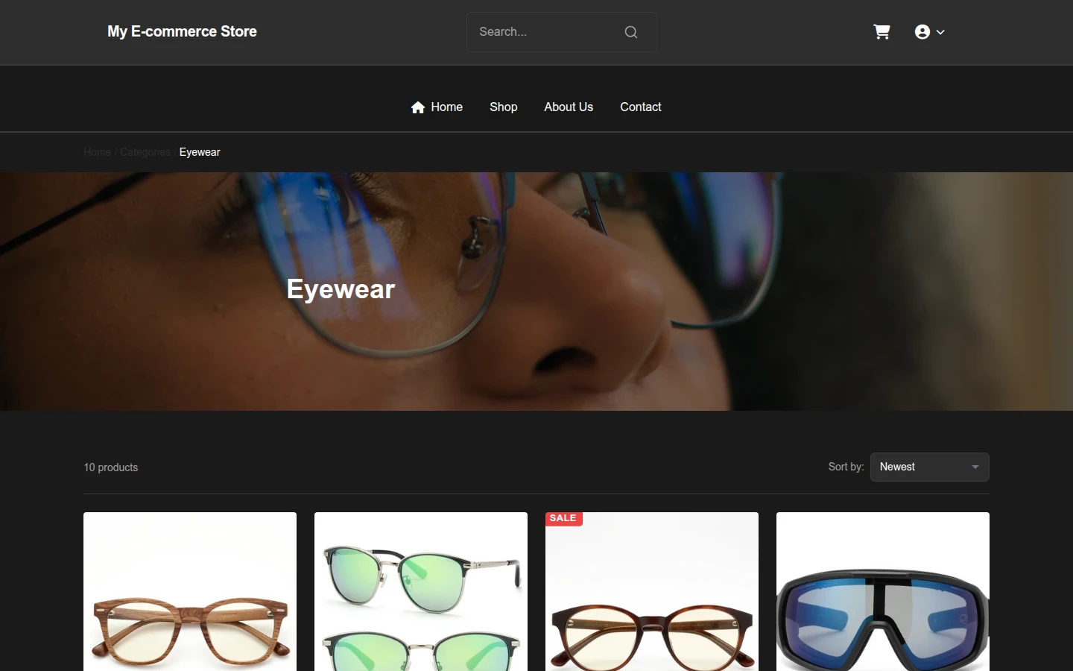Open the wooden frame glasses product
This screenshot has height=671, width=1073.
click(190, 592)
